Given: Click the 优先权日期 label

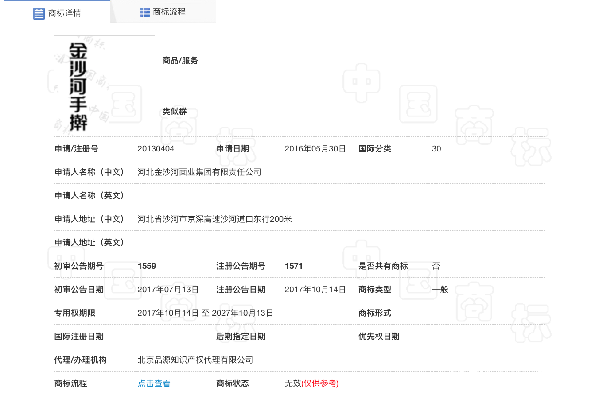Looking at the screenshot, I should tap(379, 337).
